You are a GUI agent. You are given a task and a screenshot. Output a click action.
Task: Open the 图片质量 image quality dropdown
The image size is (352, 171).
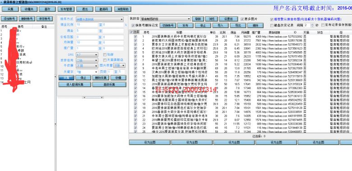[x=119, y=66]
